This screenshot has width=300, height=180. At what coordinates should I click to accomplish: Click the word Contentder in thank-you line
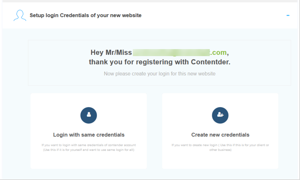click(211, 62)
